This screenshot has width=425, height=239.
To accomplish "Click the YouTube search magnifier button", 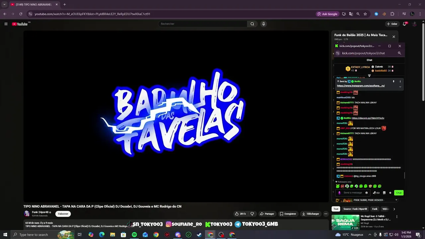I will point(252,24).
